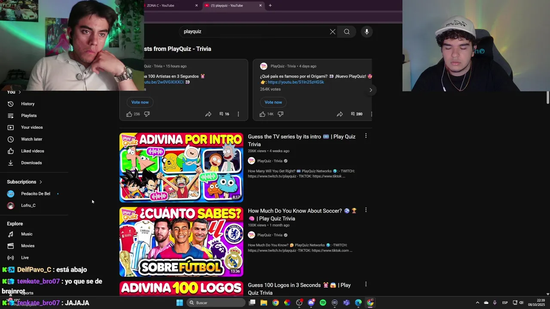The image size is (550, 309).
Task: Vote now on the Origami post
Action: [273, 102]
